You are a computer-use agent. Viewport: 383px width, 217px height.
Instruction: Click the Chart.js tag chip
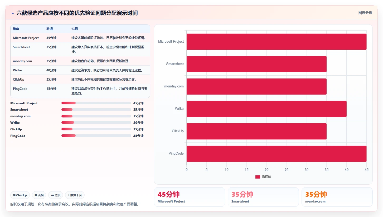pos(20,195)
